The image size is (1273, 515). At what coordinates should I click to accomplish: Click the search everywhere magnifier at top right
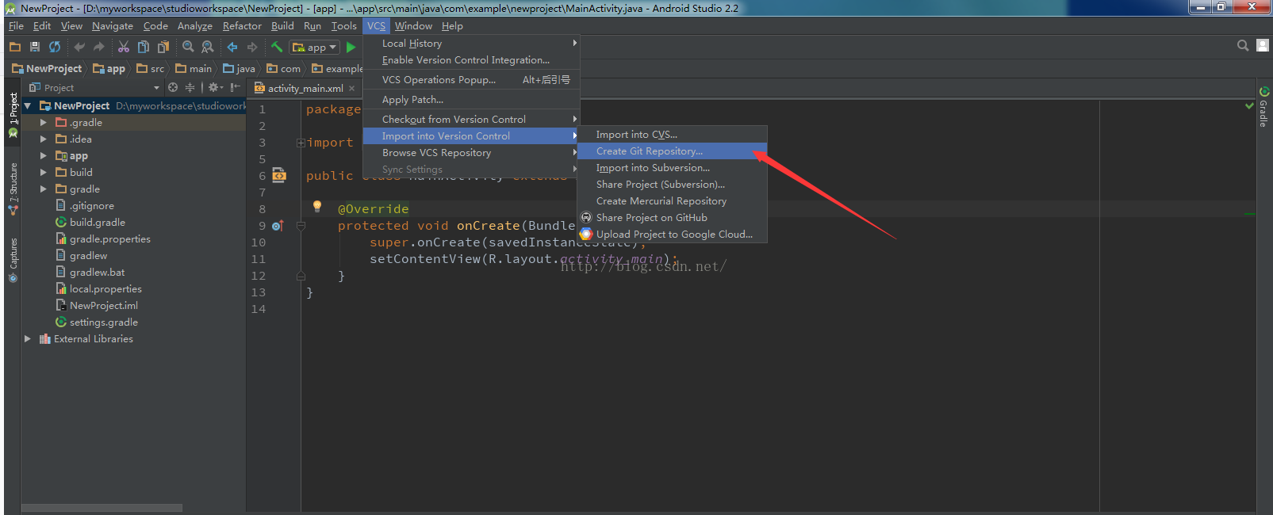click(1243, 45)
